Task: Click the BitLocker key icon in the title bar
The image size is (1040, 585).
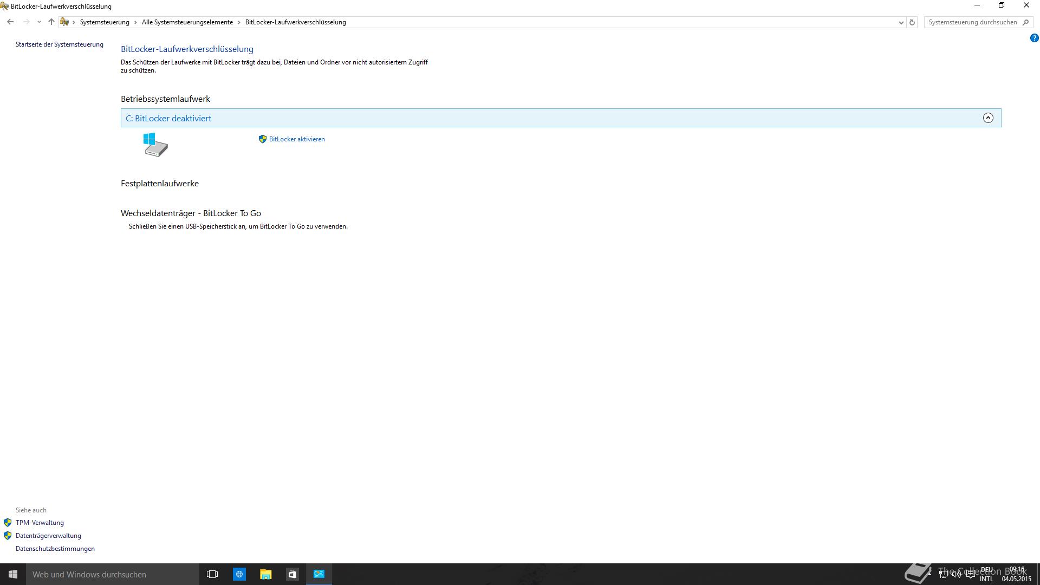Action: (x=4, y=6)
